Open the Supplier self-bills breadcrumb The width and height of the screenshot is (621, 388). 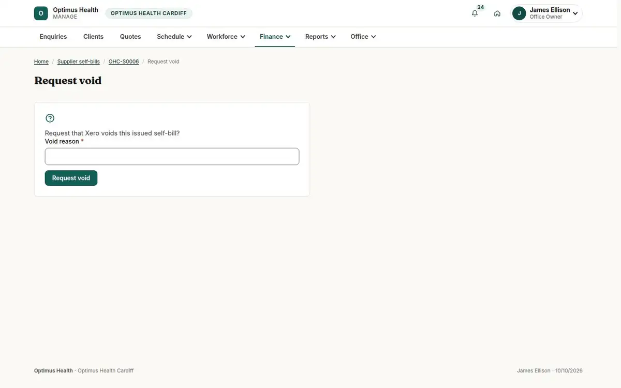click(x=79, y=62)
